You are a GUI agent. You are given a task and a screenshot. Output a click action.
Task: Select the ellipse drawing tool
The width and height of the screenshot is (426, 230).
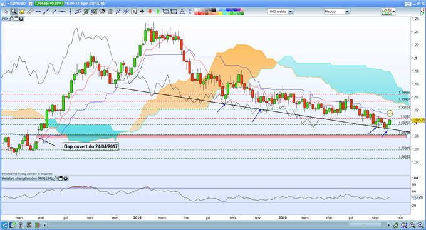[166, 12]
